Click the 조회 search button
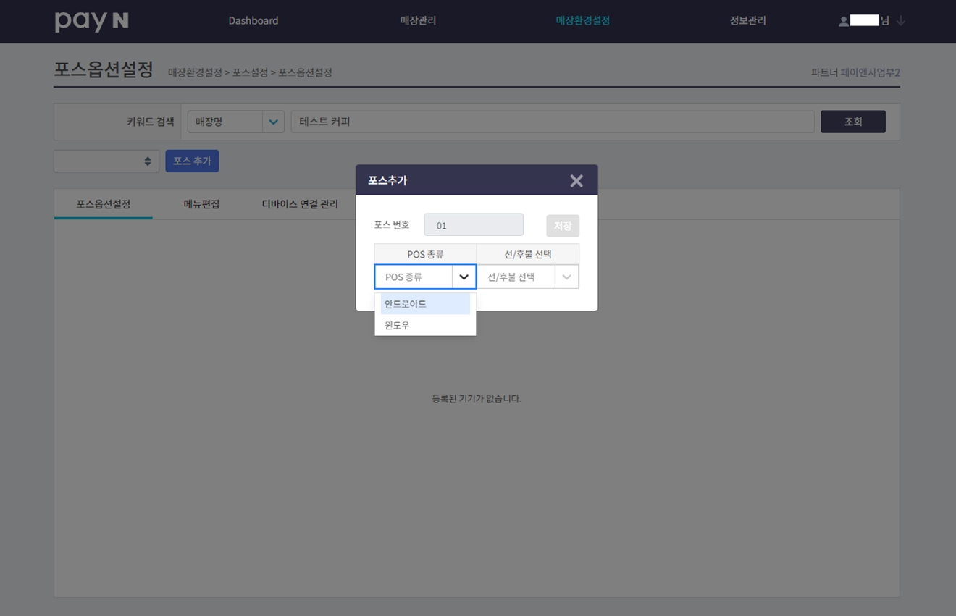Screen dimensions: 956x616 pos(853,122)
